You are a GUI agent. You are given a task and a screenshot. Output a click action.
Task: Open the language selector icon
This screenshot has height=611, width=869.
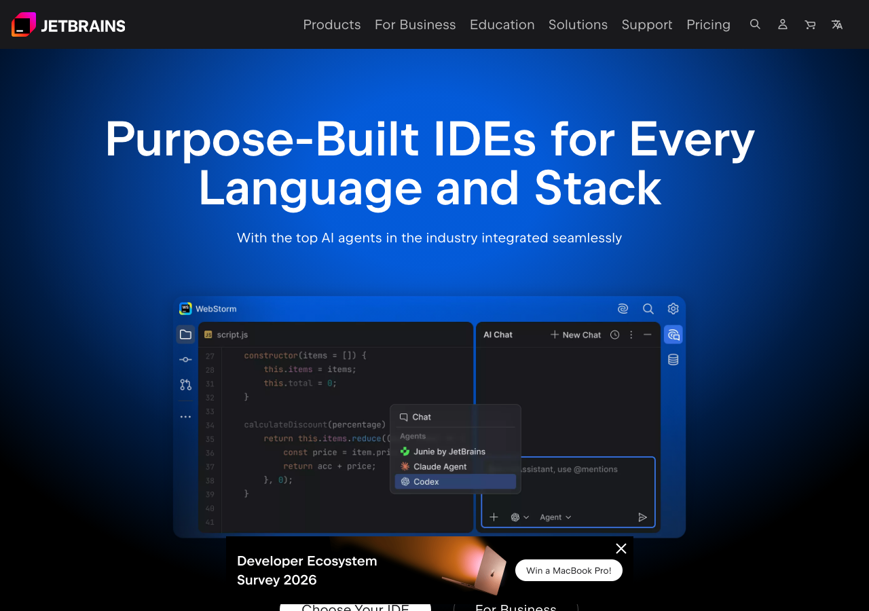point(837,24)
